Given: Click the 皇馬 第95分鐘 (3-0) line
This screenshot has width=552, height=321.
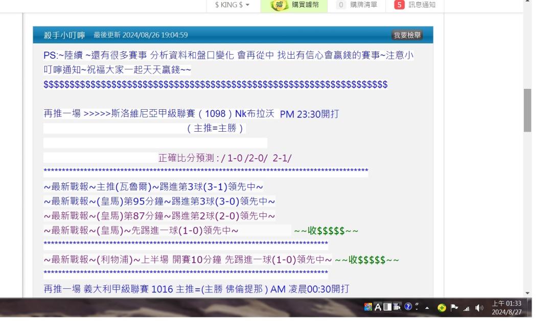Looking at the screenshot, I should coord(159,202).
